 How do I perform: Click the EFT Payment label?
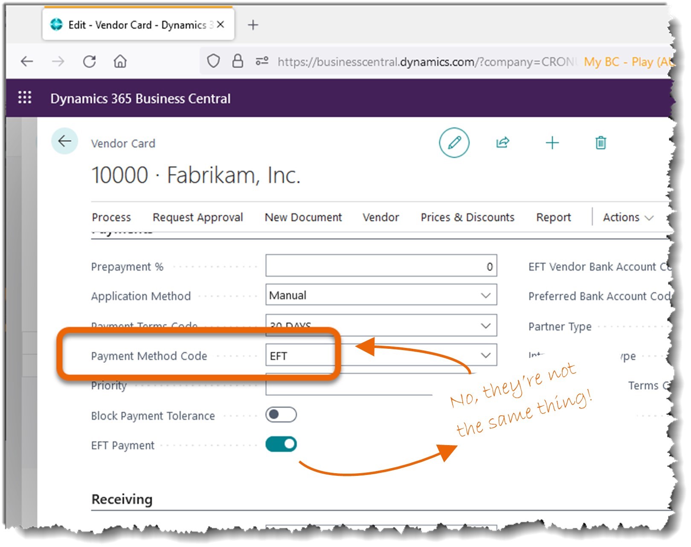pos(122,446)
